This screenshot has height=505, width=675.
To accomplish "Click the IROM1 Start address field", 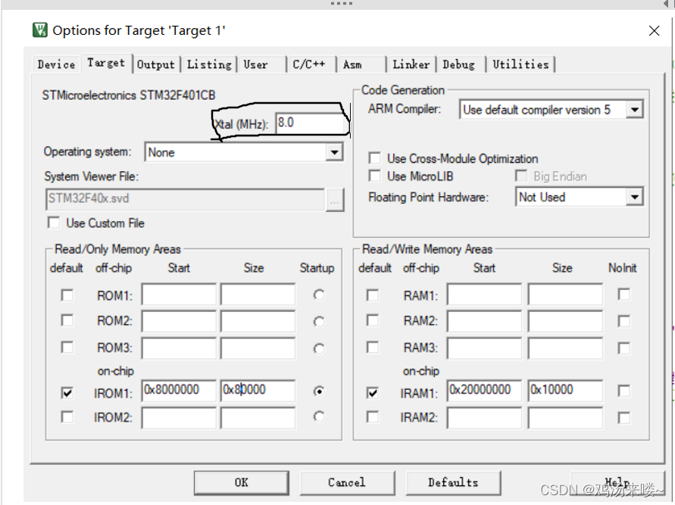I will (179, 391).
